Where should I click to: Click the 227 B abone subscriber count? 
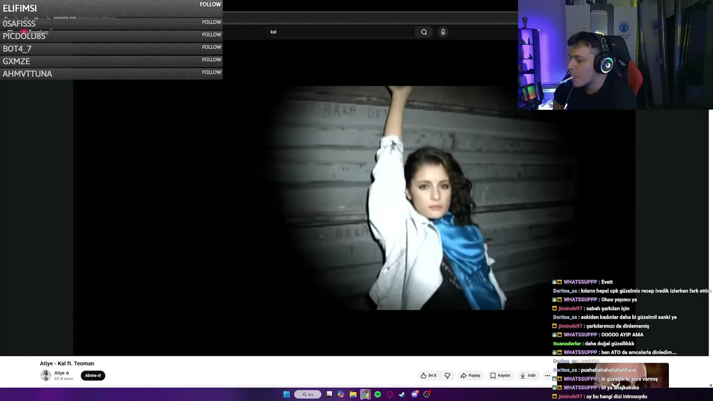pyautogui.click(x=64, y=379)
